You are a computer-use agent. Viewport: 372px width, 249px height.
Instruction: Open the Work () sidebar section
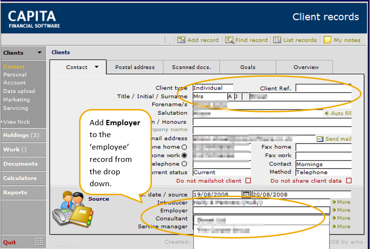23,149
